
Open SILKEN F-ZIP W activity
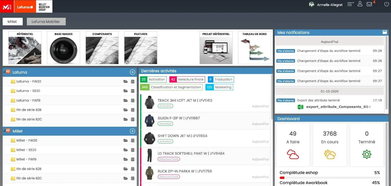205,121
